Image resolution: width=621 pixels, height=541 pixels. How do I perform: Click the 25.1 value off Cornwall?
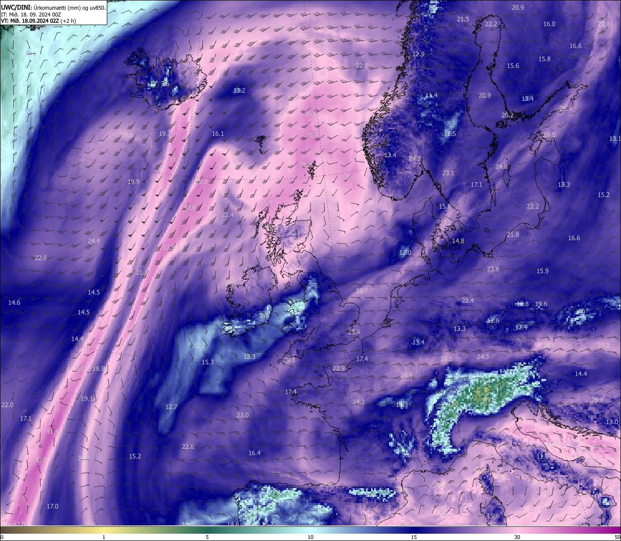(x=289, y=361)
